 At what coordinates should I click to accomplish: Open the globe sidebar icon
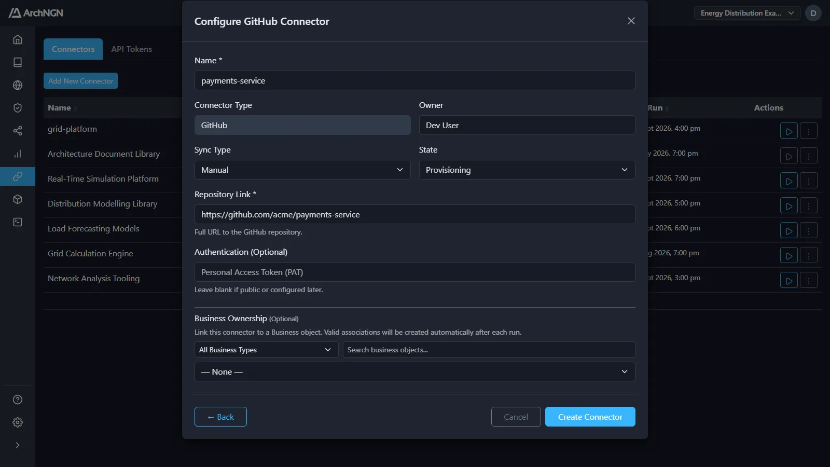coord(18,85)
